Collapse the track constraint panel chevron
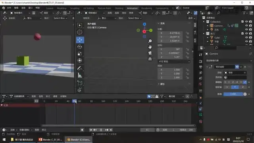The width and height of the screenshot is (254, 143). click(207, 67)
